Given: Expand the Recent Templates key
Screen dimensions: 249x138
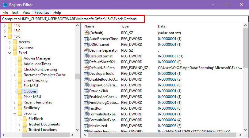Looking at the screenshot, I should tap(14, 103).
